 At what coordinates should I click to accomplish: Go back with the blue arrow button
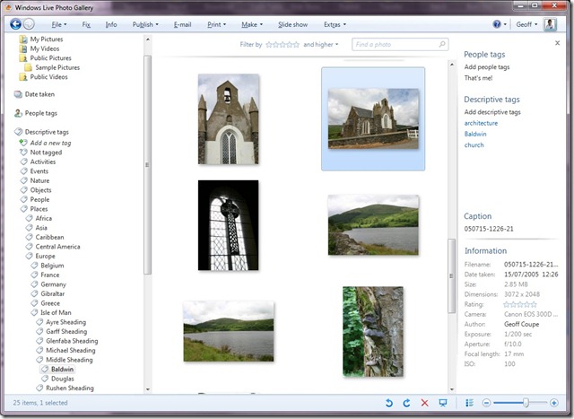(15, 24)
